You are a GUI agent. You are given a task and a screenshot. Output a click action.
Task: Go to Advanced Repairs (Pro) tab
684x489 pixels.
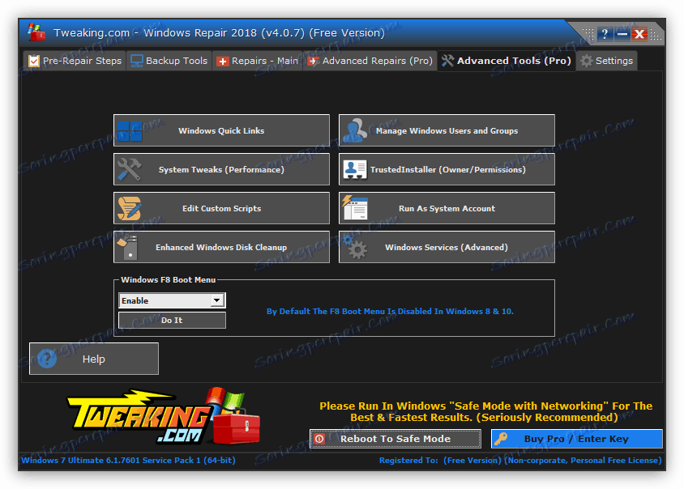pyautogui.click(x=370, y=61)
